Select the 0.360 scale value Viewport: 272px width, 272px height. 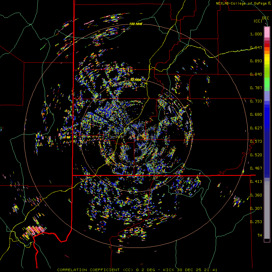click(x=256, y=195)
